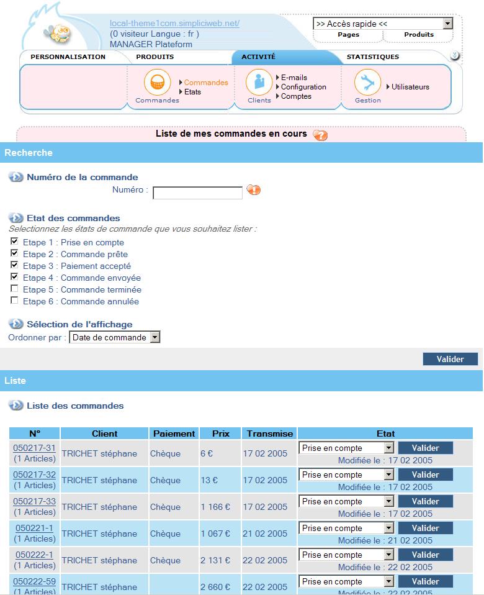Enable Etape 5 : Commande terminée checkbox
Viewport: 484px width, 595px height.
[x=14, y=289]
